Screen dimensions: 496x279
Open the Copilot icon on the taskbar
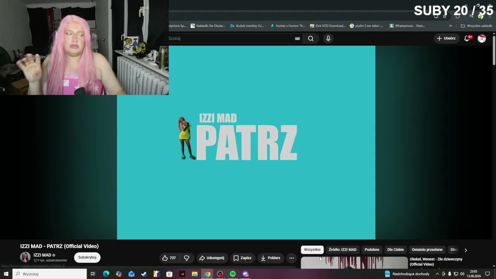click(119, 274)
